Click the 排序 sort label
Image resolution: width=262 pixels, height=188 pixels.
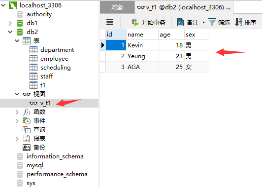tap(250, 22)
